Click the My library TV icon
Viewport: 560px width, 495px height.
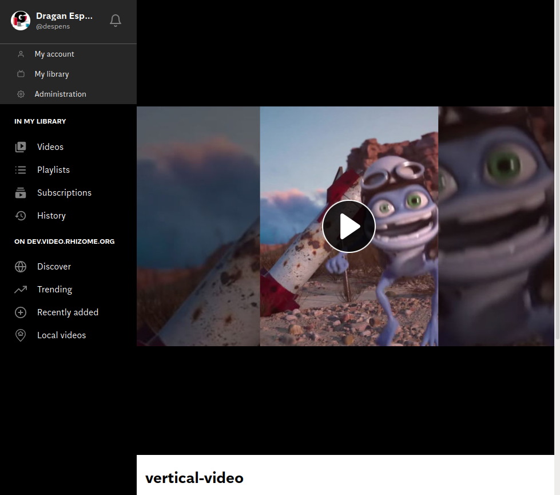point(21,74)
